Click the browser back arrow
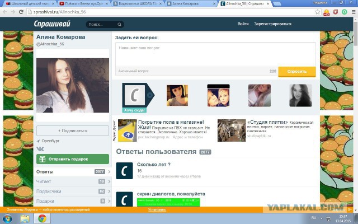 5,12
